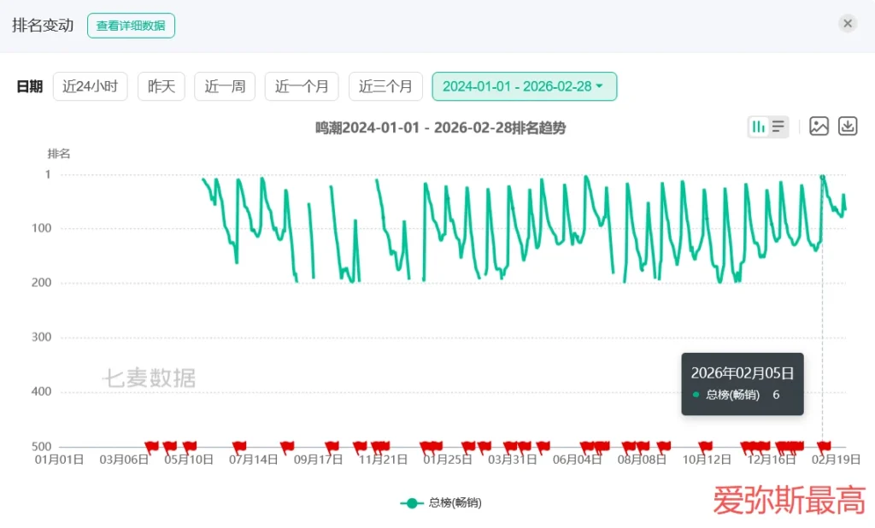Save chart as image icon
Image resolution: width=875 pixels, height=528 pixels.
[819, 126]
